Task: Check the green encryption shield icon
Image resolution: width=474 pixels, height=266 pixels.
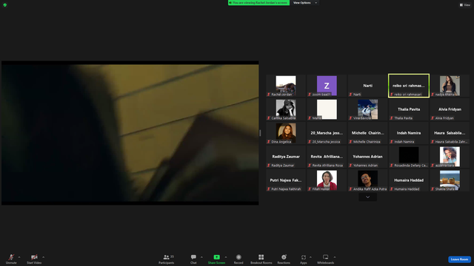Action: (5, 5)
